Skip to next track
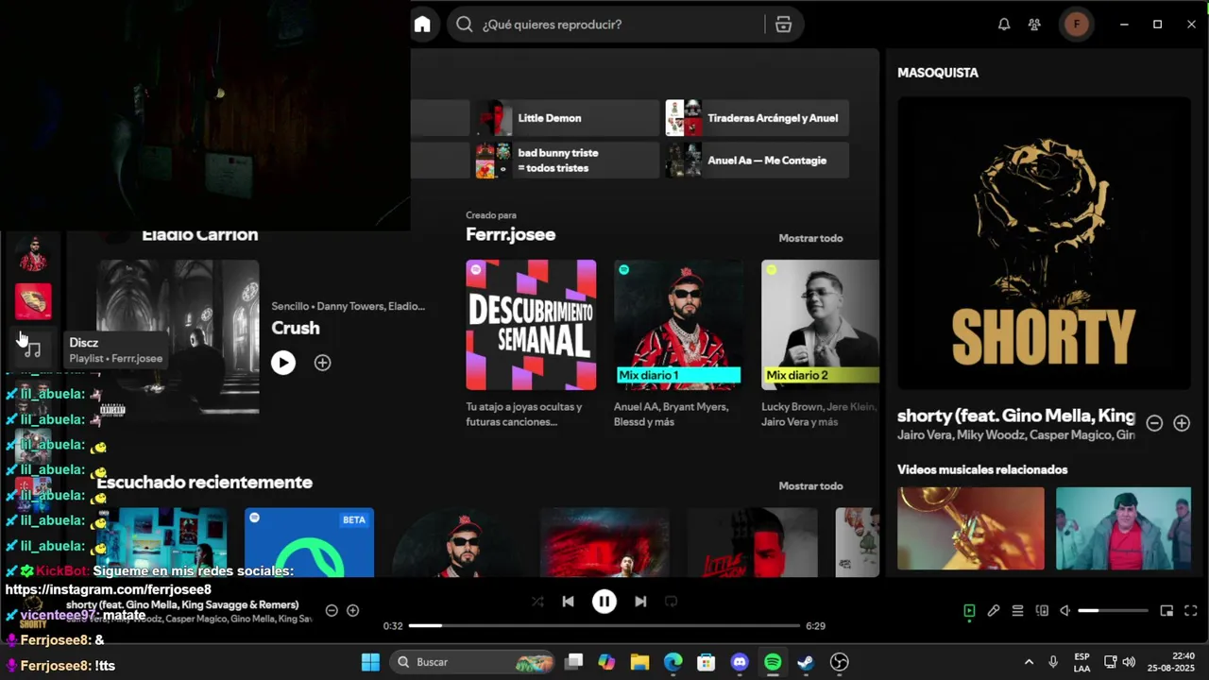 coord(640,601)
